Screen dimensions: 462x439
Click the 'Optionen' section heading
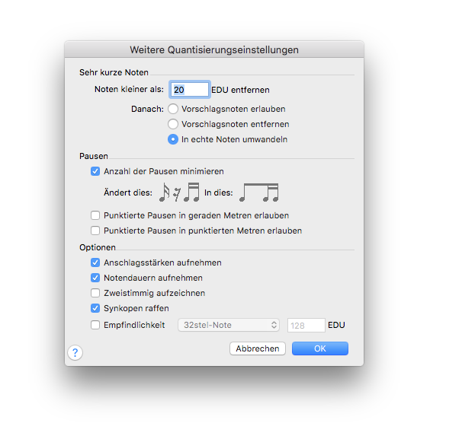98,247
